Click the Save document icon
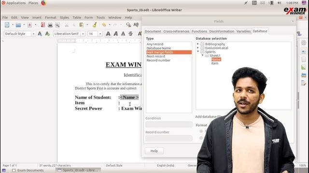 click(29, 25)
